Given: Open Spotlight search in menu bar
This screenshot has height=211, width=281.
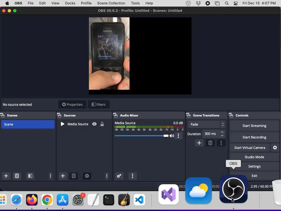Looking at the screenshot, I should click(x=226, y=3).
